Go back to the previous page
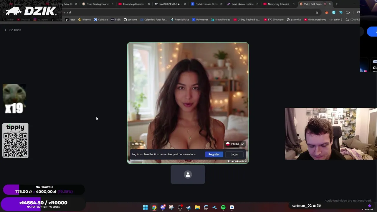Image resolution: width=377 pixels, height=212 pixels. 13,30
